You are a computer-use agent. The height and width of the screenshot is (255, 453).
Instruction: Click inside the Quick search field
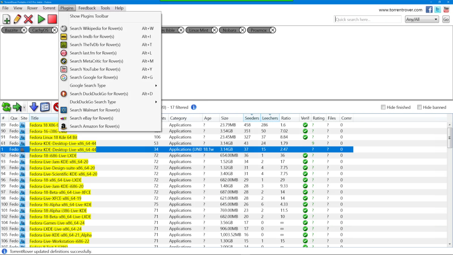[x=368, y=19]
